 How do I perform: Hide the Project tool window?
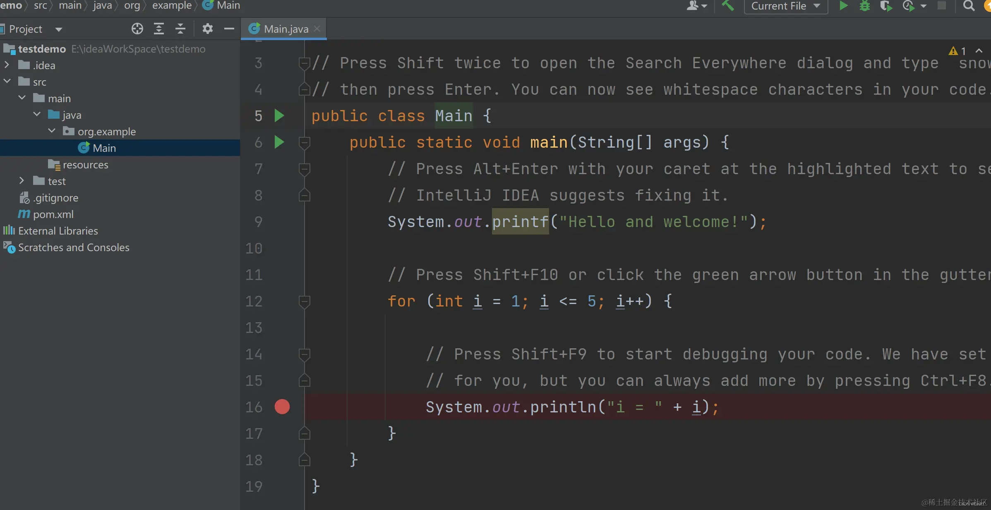[x=229, y=29]
